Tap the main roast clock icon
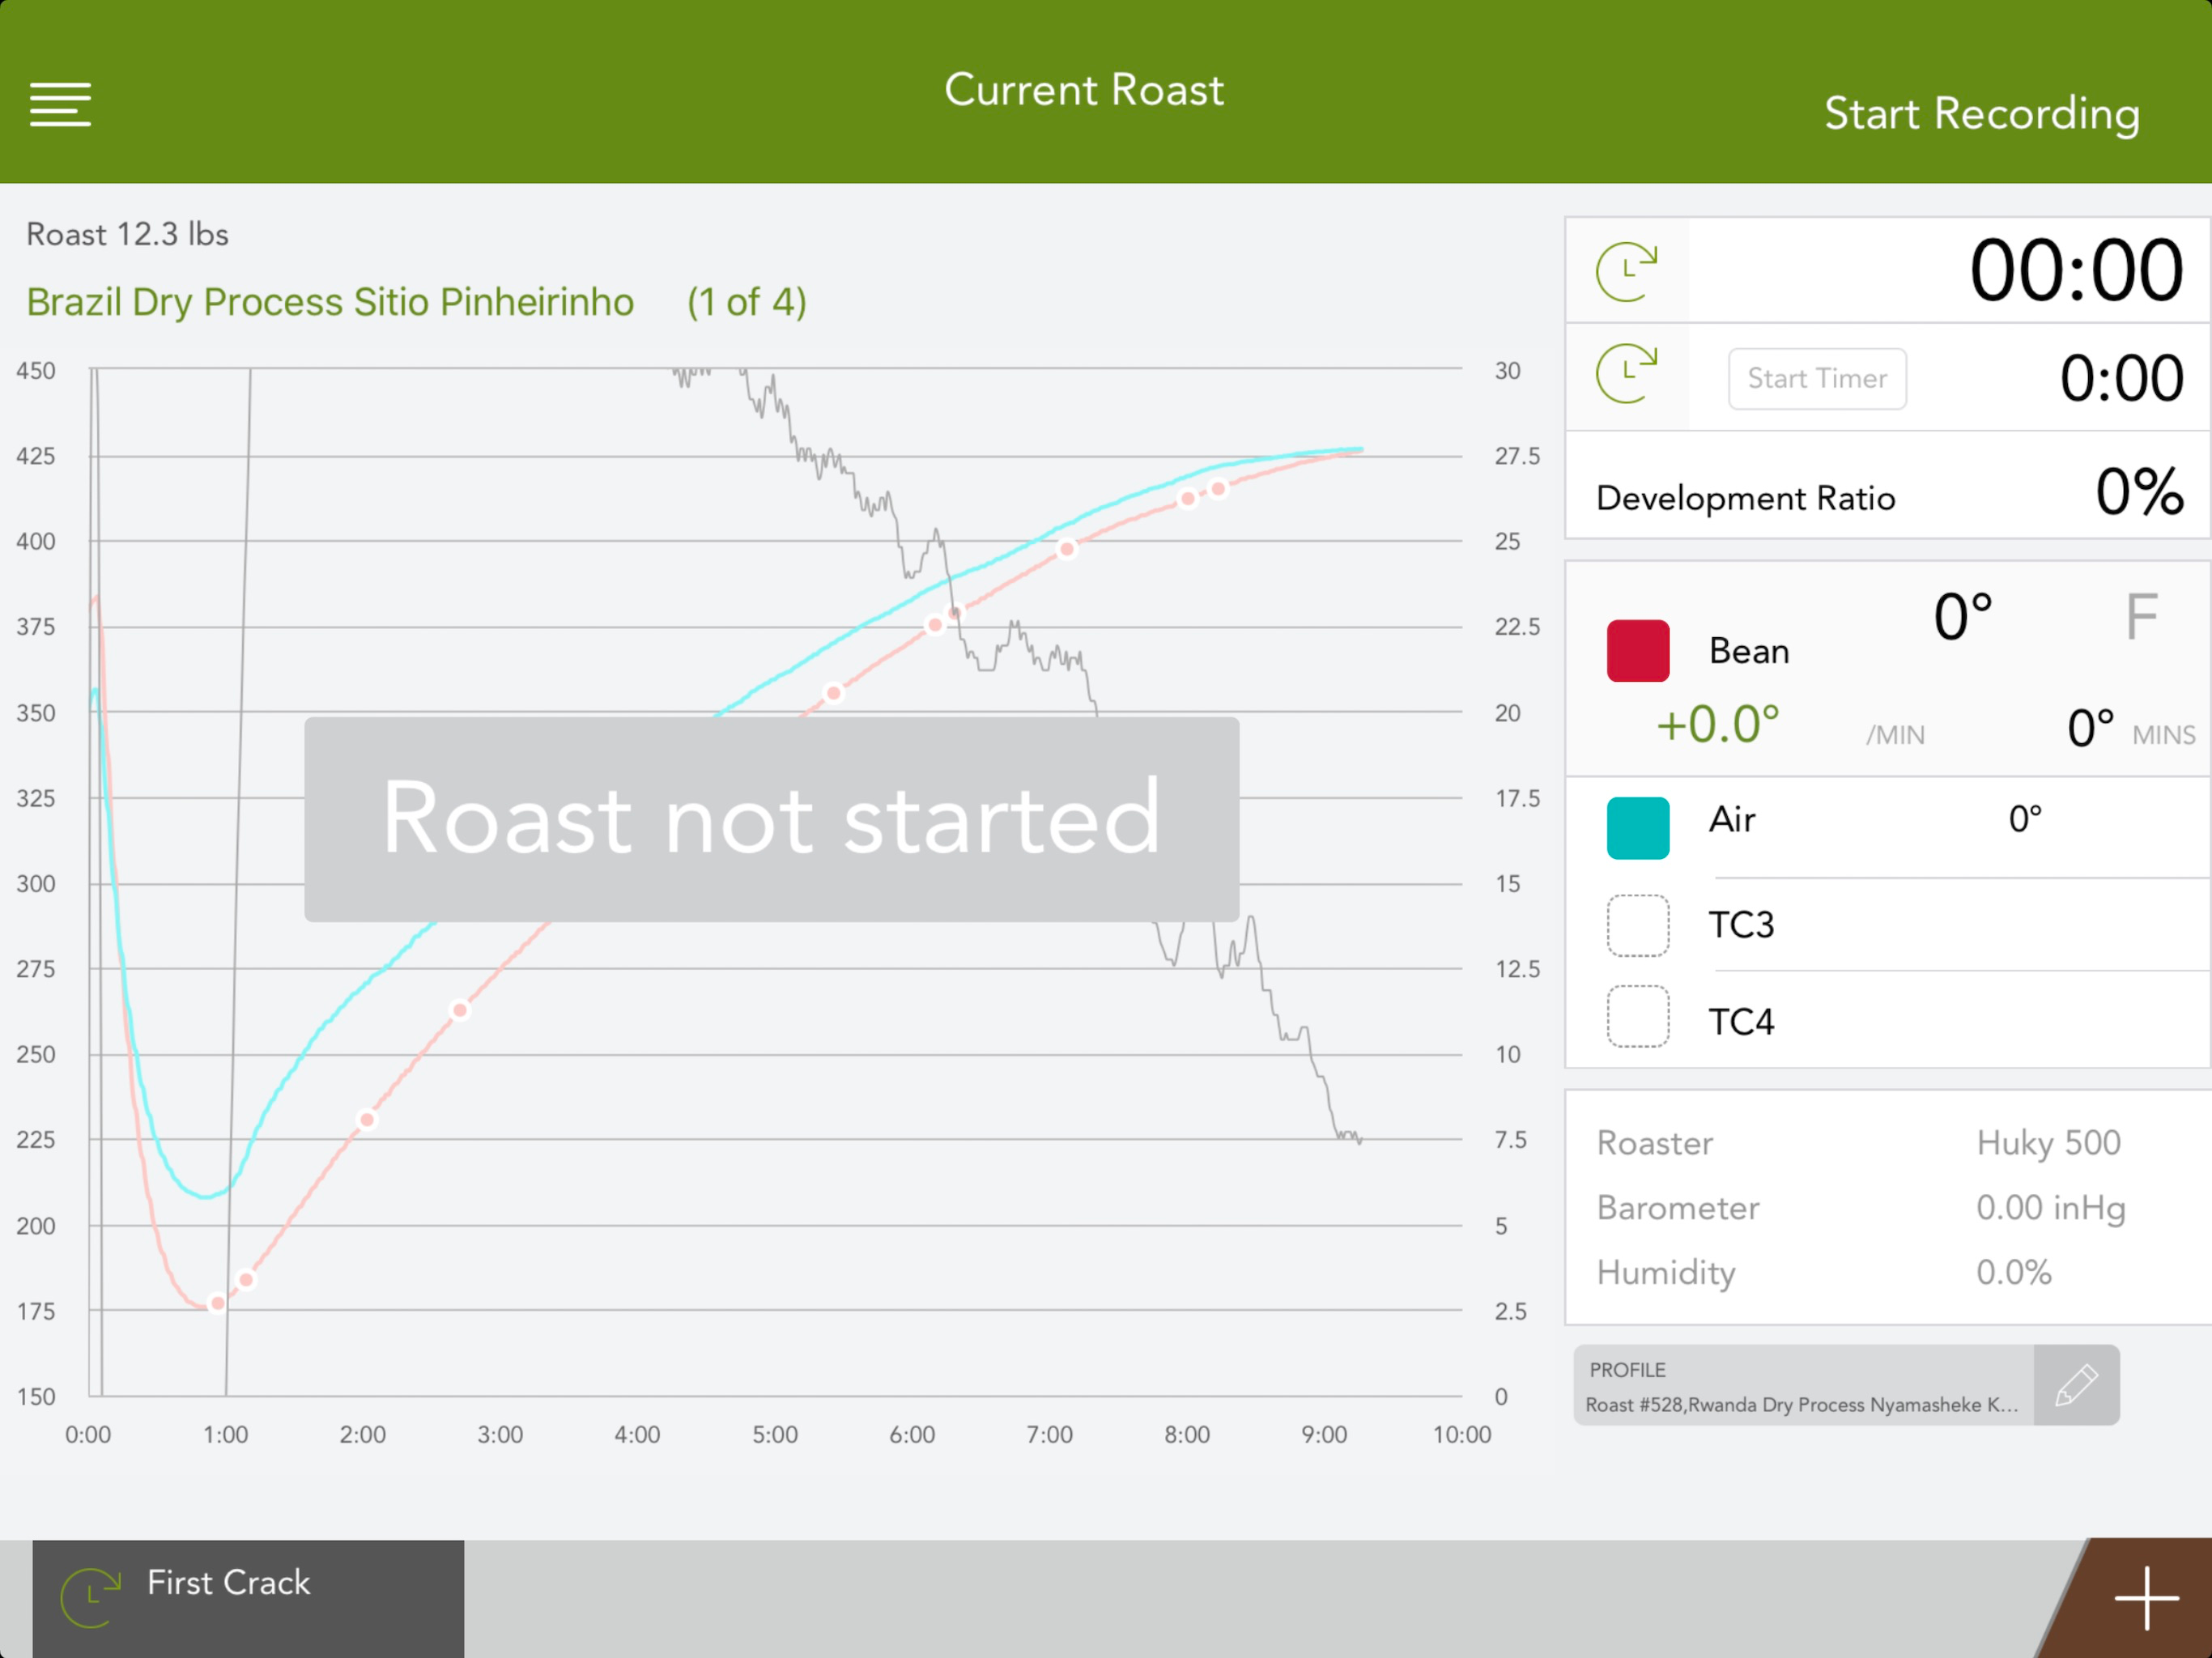This screenshot has height=1658, width=2212. pyautogui.click(x=1626, y=271)
